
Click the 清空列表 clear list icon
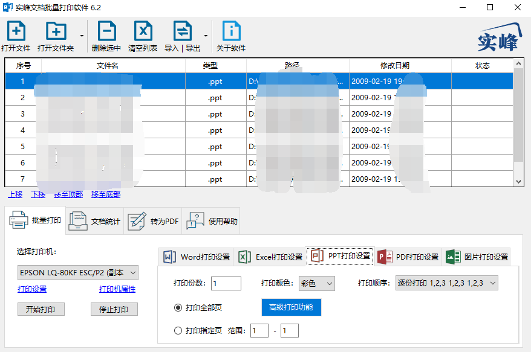click(x=143, y=31)
